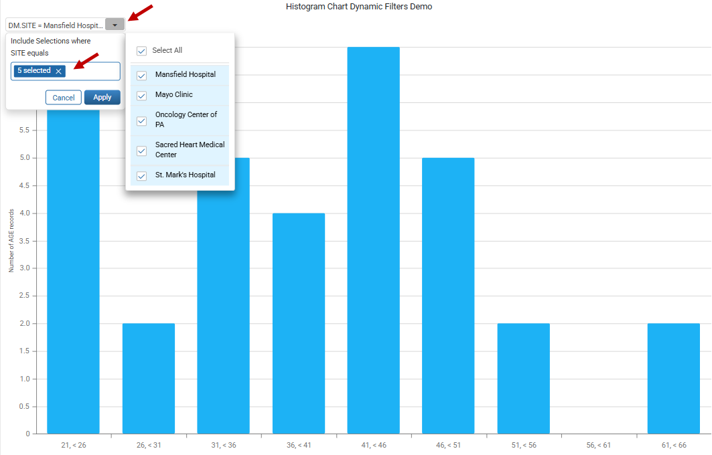Select the St. Mark's Hospital list label

click(186, 175)
